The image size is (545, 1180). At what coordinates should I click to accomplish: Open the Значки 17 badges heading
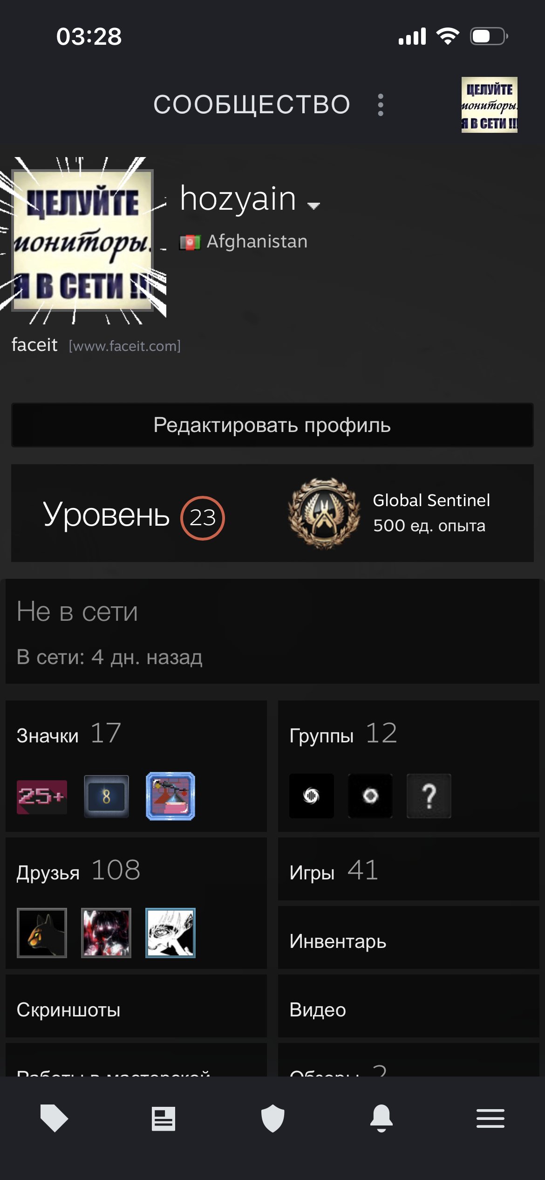point(69,734)
